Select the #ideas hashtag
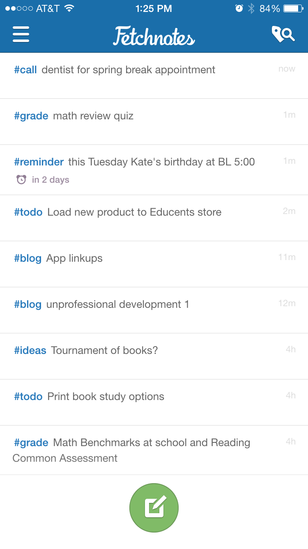The image size is (308, 549). pos(30,350)
